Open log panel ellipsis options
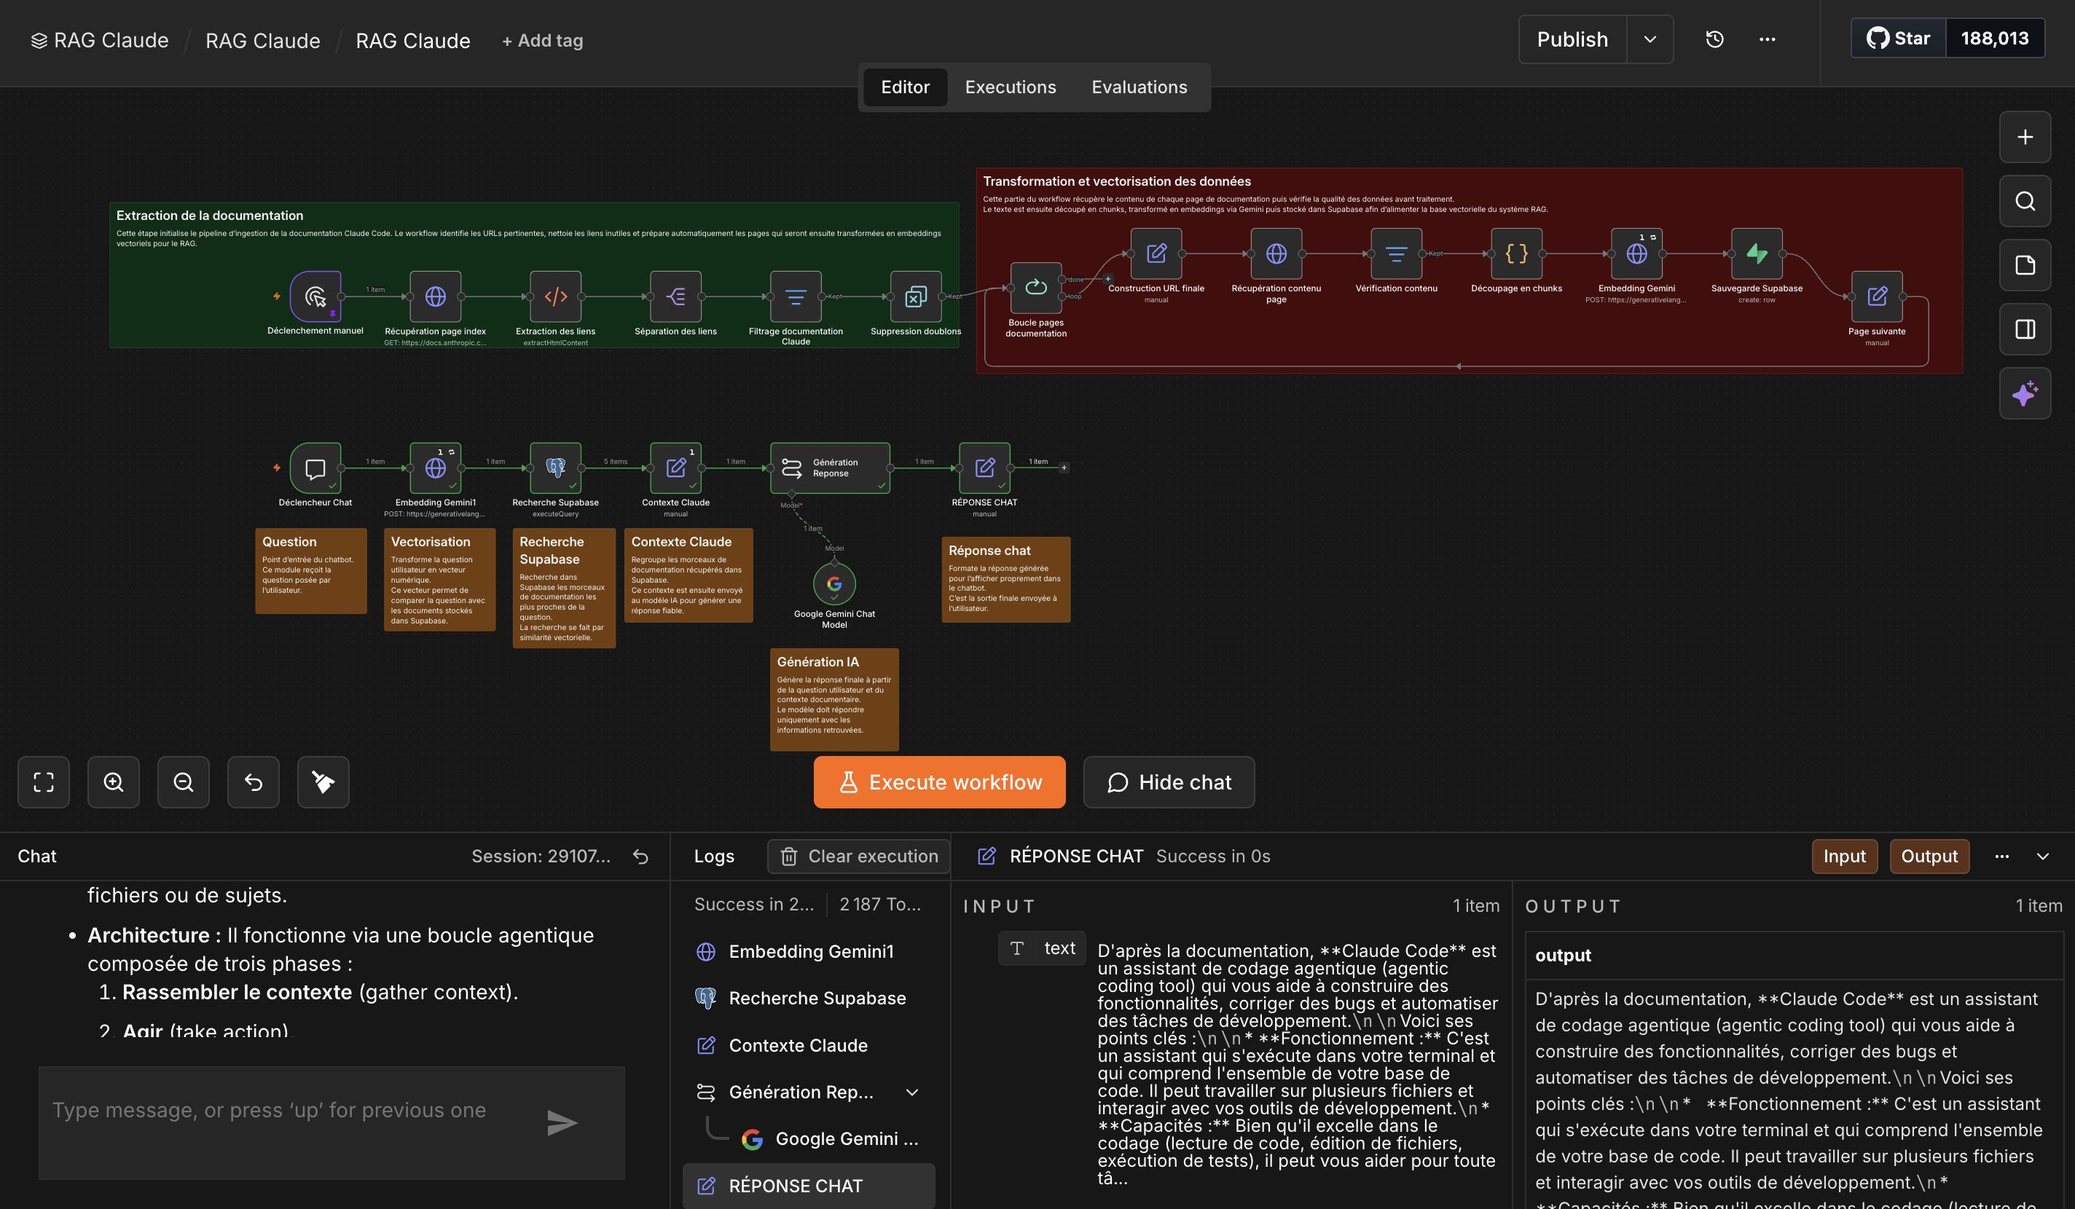Viewport: 2075px width, 1209px height. point(2001,856)
